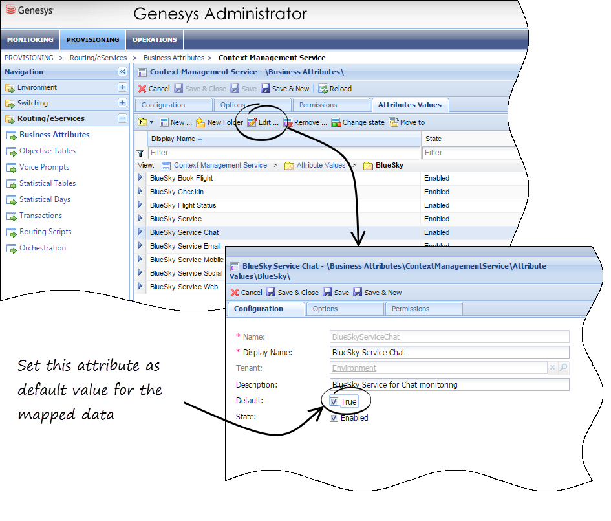This screenshot has width=611, height=521.
Task: Switch to MONITORING main tab
Action: (x=30, y=39)
